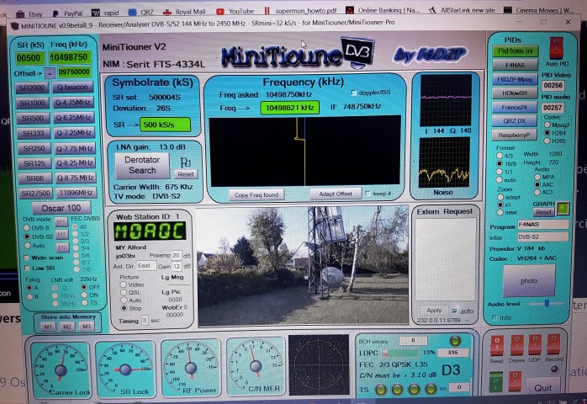Select the DVB-S mode radio button

27,227
